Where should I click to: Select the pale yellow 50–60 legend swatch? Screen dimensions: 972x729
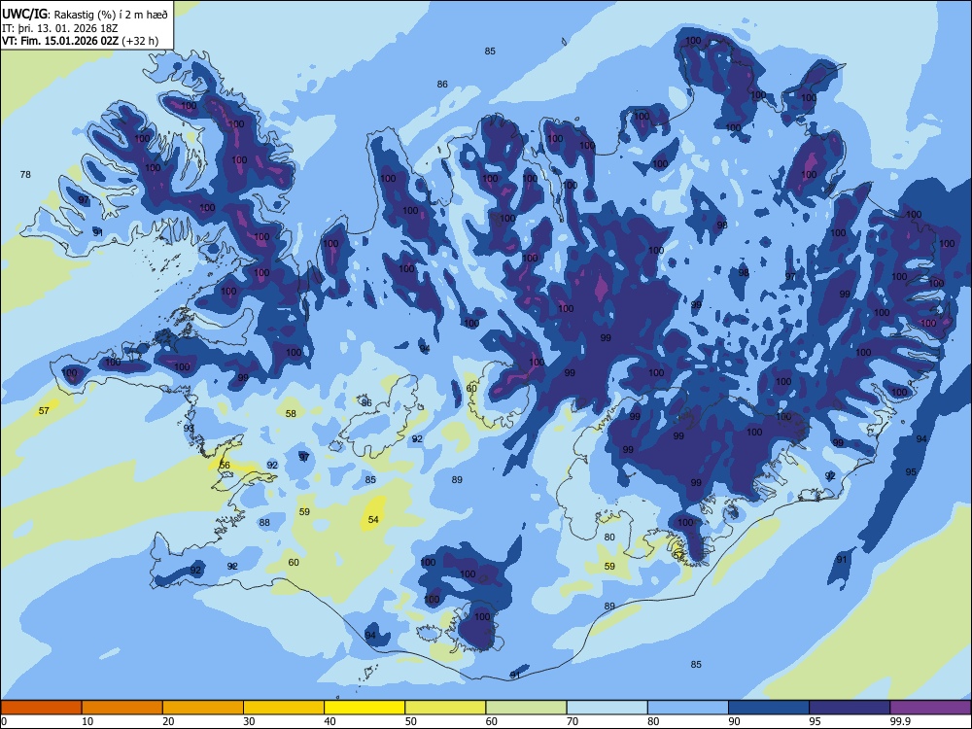click(x=445, y=708)
